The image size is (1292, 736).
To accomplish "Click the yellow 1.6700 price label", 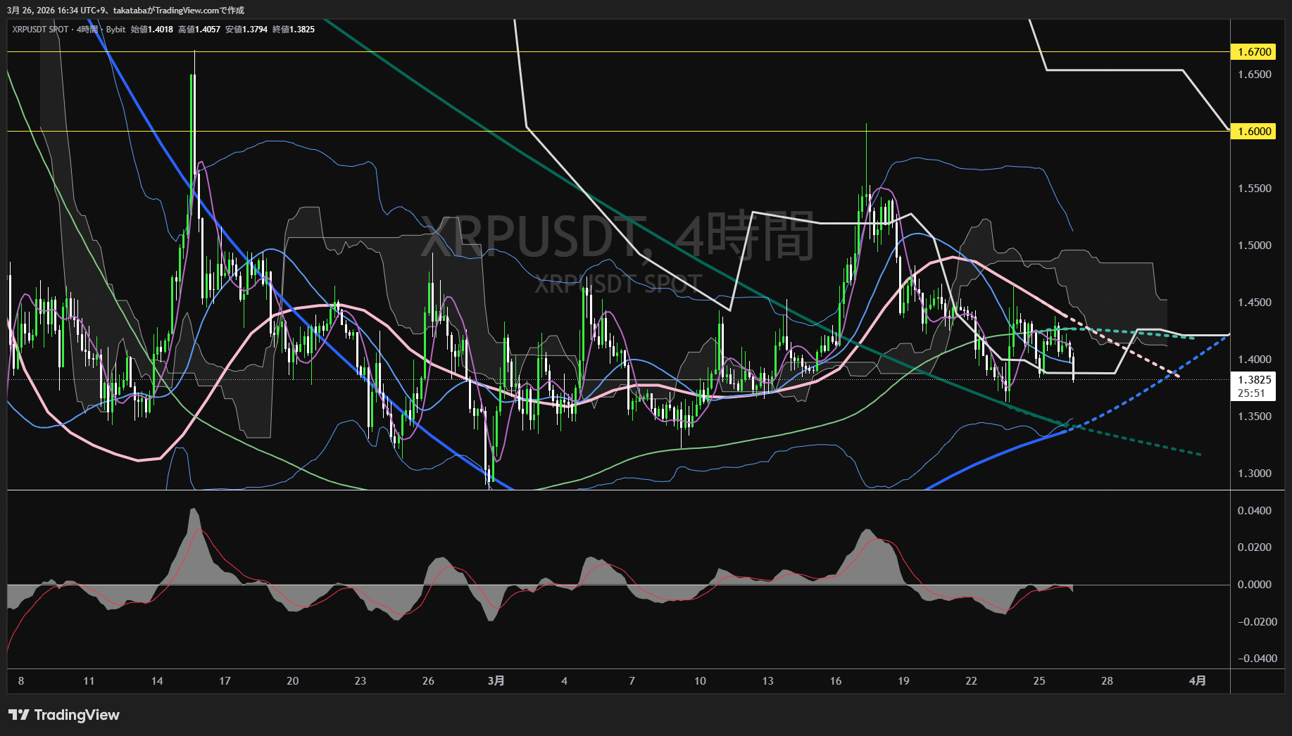I will 1254,52.
